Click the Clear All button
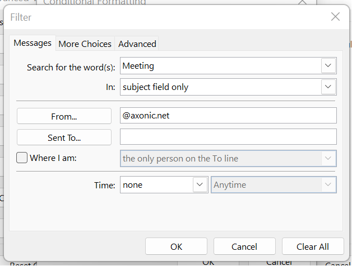The image size is (352, 266). (x=313, y=246)
